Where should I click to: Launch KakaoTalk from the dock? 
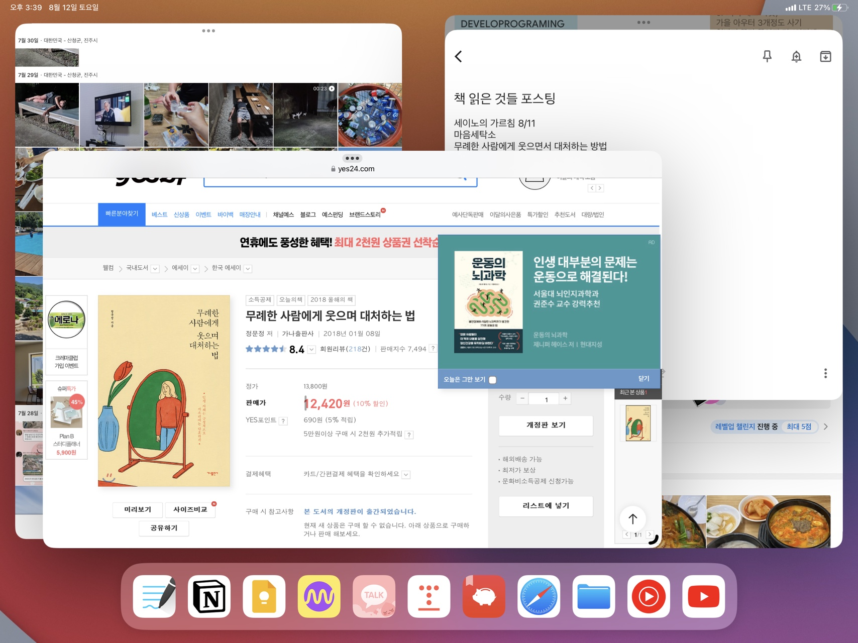pyautogui.click(x=374, y=596)
